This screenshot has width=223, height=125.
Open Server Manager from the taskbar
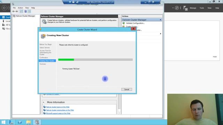click(x=11, y=122)
